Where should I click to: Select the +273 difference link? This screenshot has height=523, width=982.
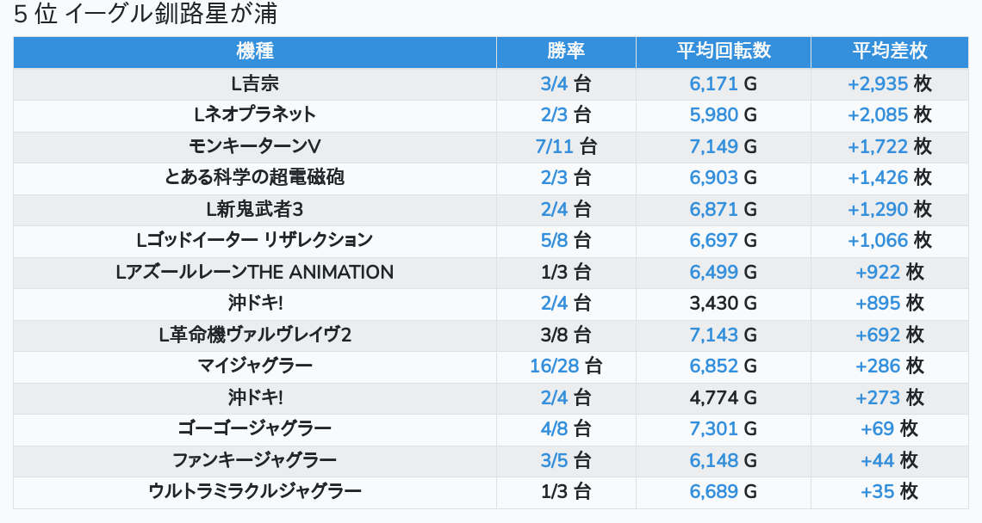point(878,397)
